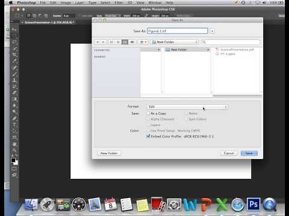Open the New Folder location popup
The width and height of the screenshot is (289, 216).
click(x=175, y=42)
